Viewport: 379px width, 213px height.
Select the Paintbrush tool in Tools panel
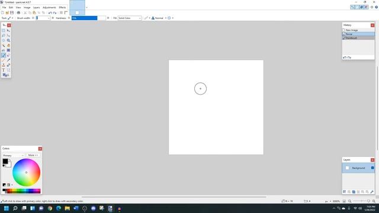coord(4,55)
